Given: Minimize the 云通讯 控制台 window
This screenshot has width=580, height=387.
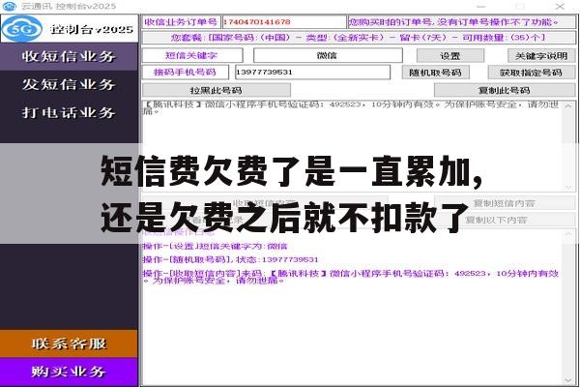Looking at the screenshot, I should pos(480,7).
